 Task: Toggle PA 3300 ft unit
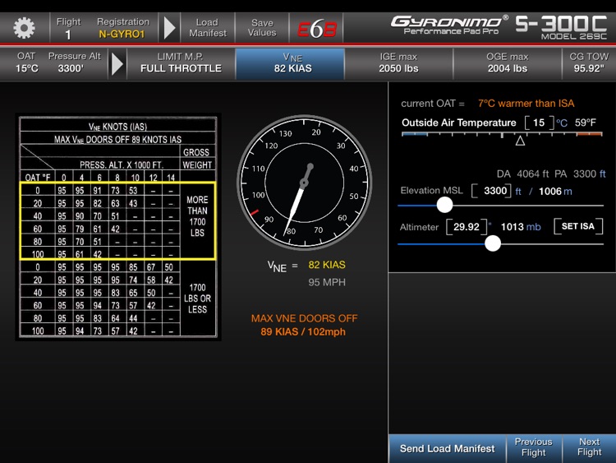tap(602, 174)
